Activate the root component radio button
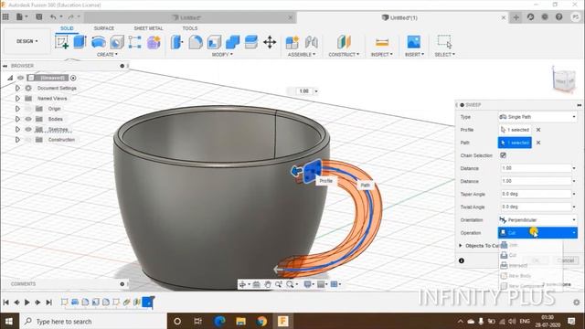This screenshot has width=585, height=329. [x=73, y=78]
